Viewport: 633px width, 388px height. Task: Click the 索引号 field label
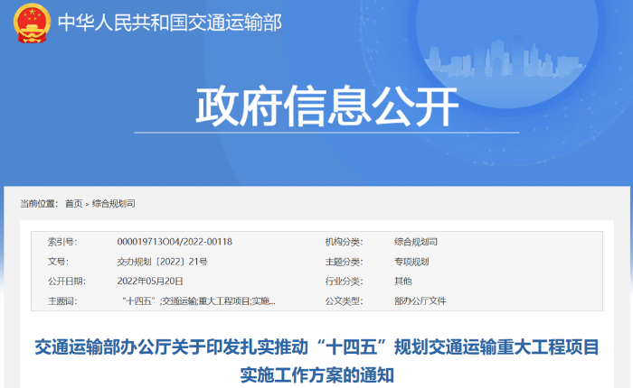pos(61,242)
